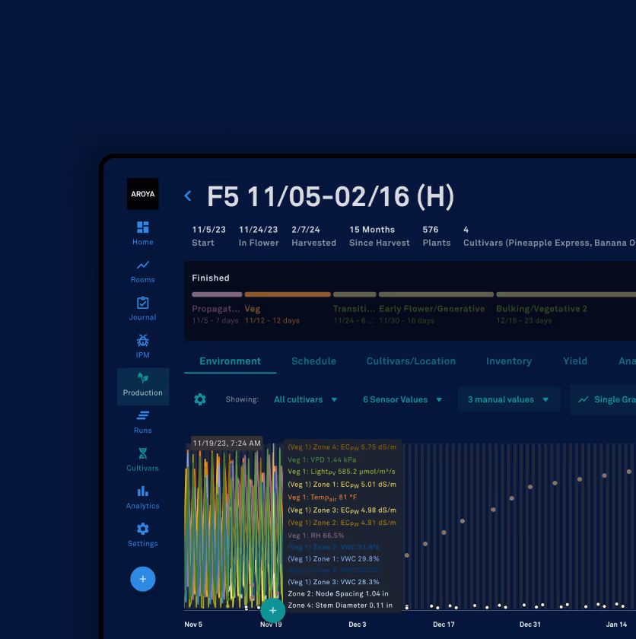Go back with the left chevron
This screenshot has height=639, width=636.
pos(188,196)
